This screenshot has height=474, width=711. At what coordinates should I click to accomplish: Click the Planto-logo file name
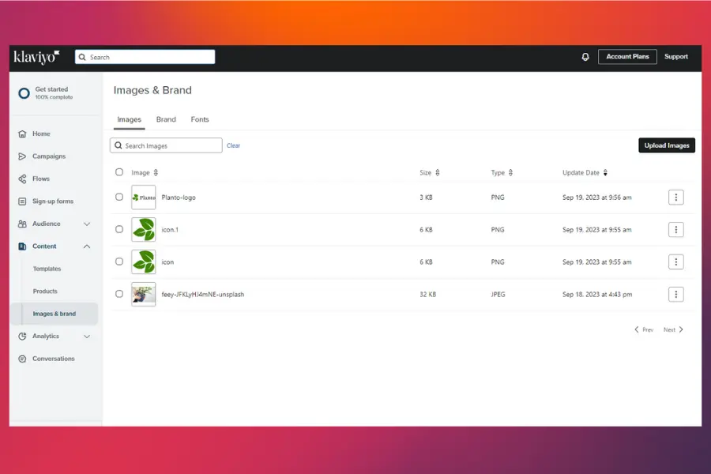coord(179,197)
